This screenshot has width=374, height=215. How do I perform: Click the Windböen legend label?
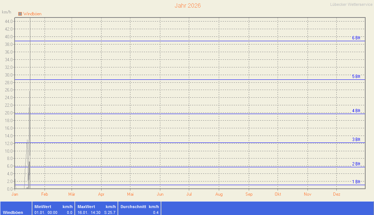coord(32,14)
